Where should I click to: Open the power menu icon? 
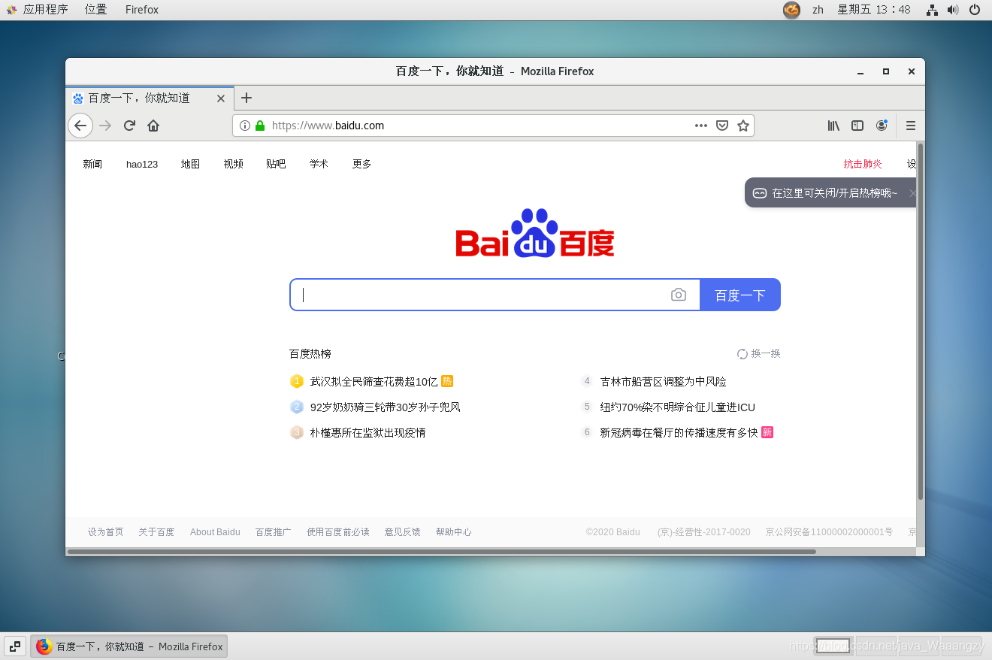[x=975, y=10]
